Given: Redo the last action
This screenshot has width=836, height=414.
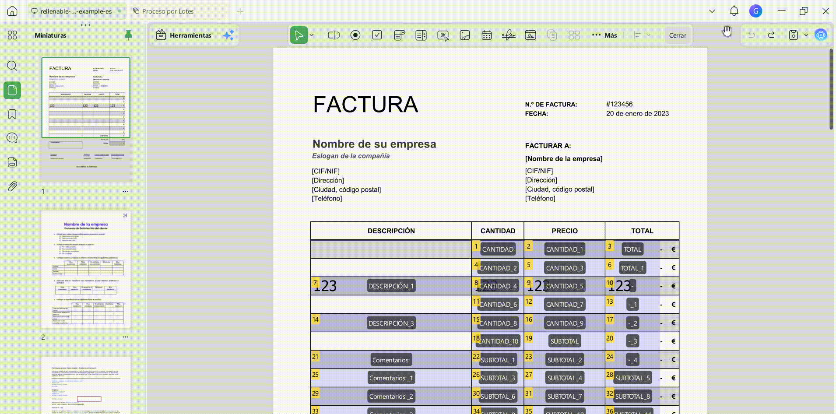Looking at the screenshot, I should pos(771,35).
